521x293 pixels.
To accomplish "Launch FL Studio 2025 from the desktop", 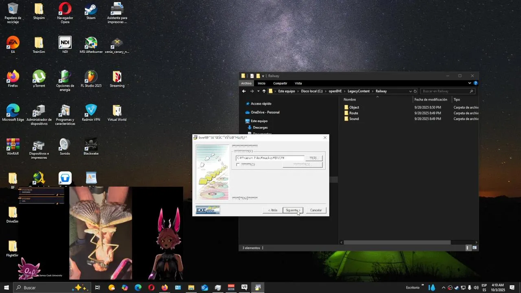I will click(91, 79).
